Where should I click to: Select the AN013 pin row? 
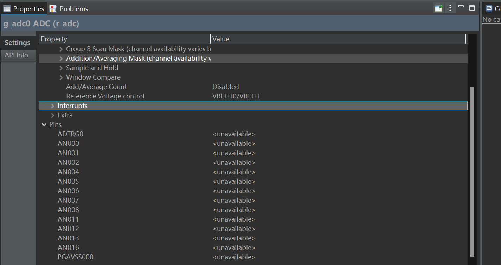(253, 238)
